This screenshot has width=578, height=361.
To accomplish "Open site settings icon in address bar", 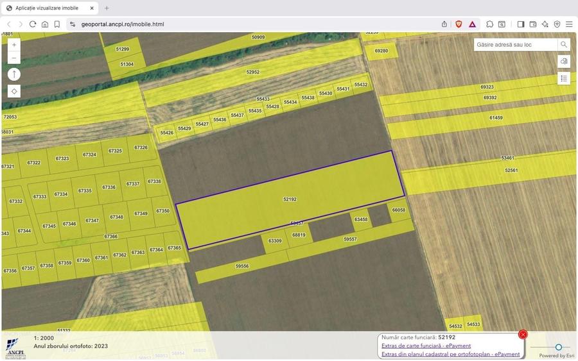I will pyautogui.click(x=73, y=24).
